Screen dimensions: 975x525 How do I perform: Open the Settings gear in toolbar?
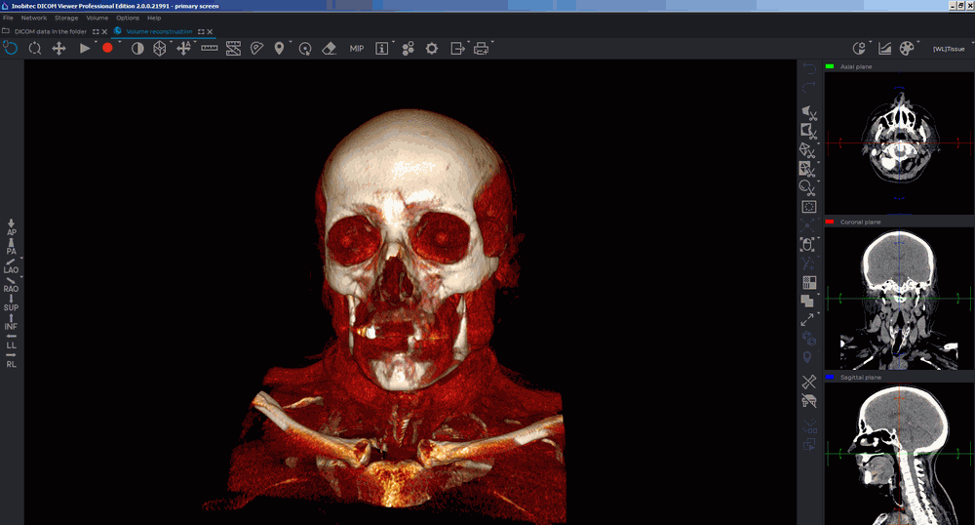[x=431, y=48]
